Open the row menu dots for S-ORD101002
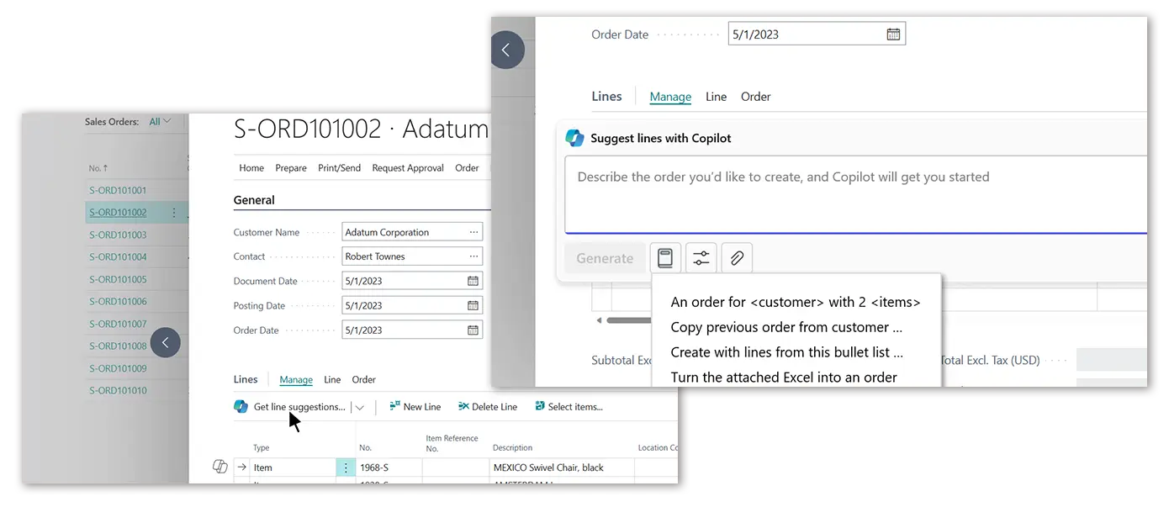The image size is (1169, 507). [x=174, y=213]
